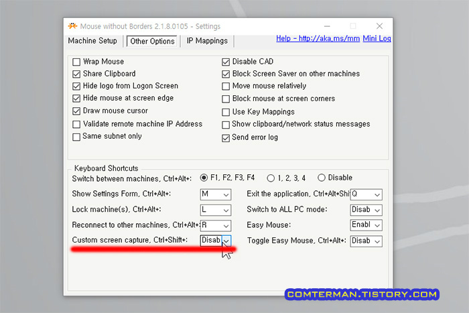The height and width of the screenshot is (313, 469).
Task: Open the Exit the application key dropdown
Action: click(x=366, y=194)
